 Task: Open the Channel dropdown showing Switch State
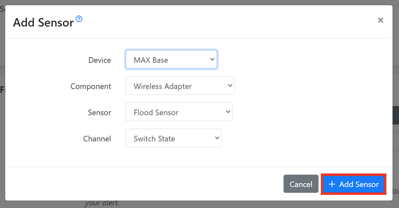[x=168, y=139]
